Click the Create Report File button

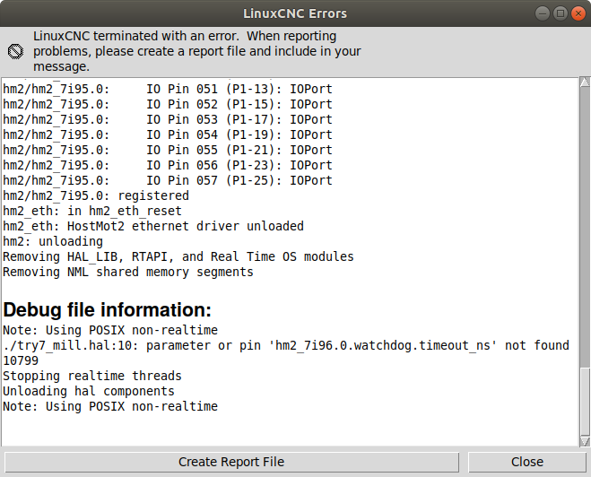[231, 462]
